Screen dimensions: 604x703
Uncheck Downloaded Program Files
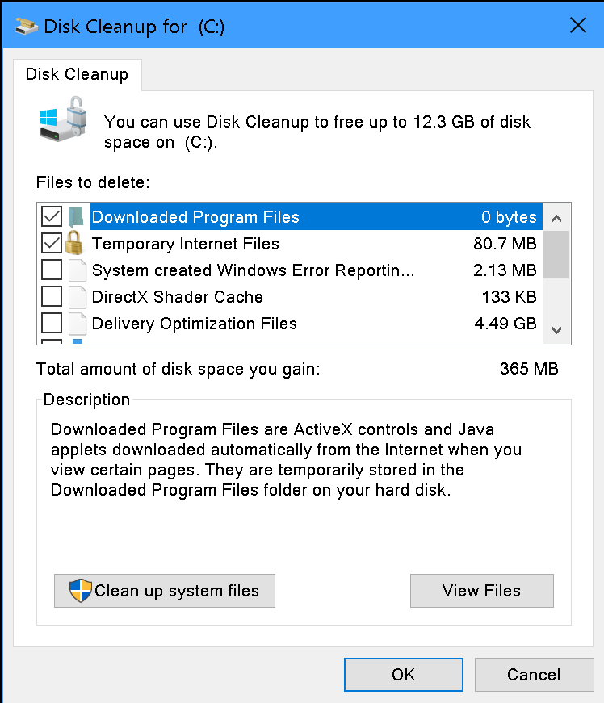click(51, 216)
